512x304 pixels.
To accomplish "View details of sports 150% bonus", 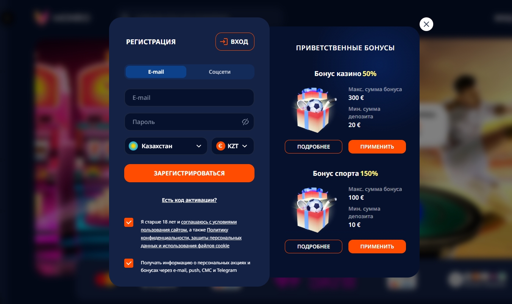I will click(314, 247).
